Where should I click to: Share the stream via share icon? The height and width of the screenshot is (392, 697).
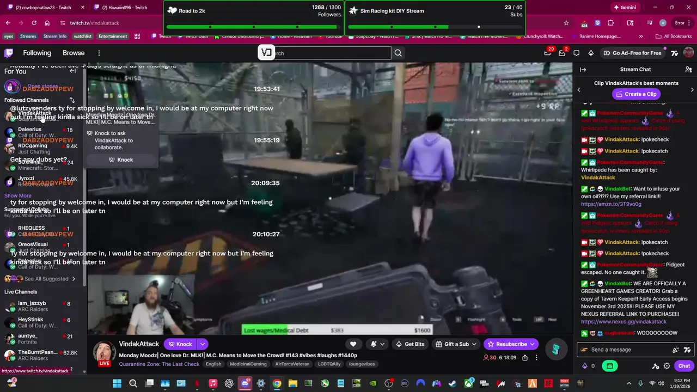[525, 358]
